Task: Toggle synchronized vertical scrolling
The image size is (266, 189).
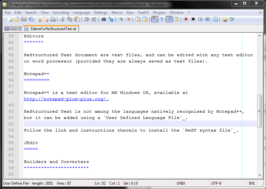Action: pyautogui.click(x=138, y=19)
